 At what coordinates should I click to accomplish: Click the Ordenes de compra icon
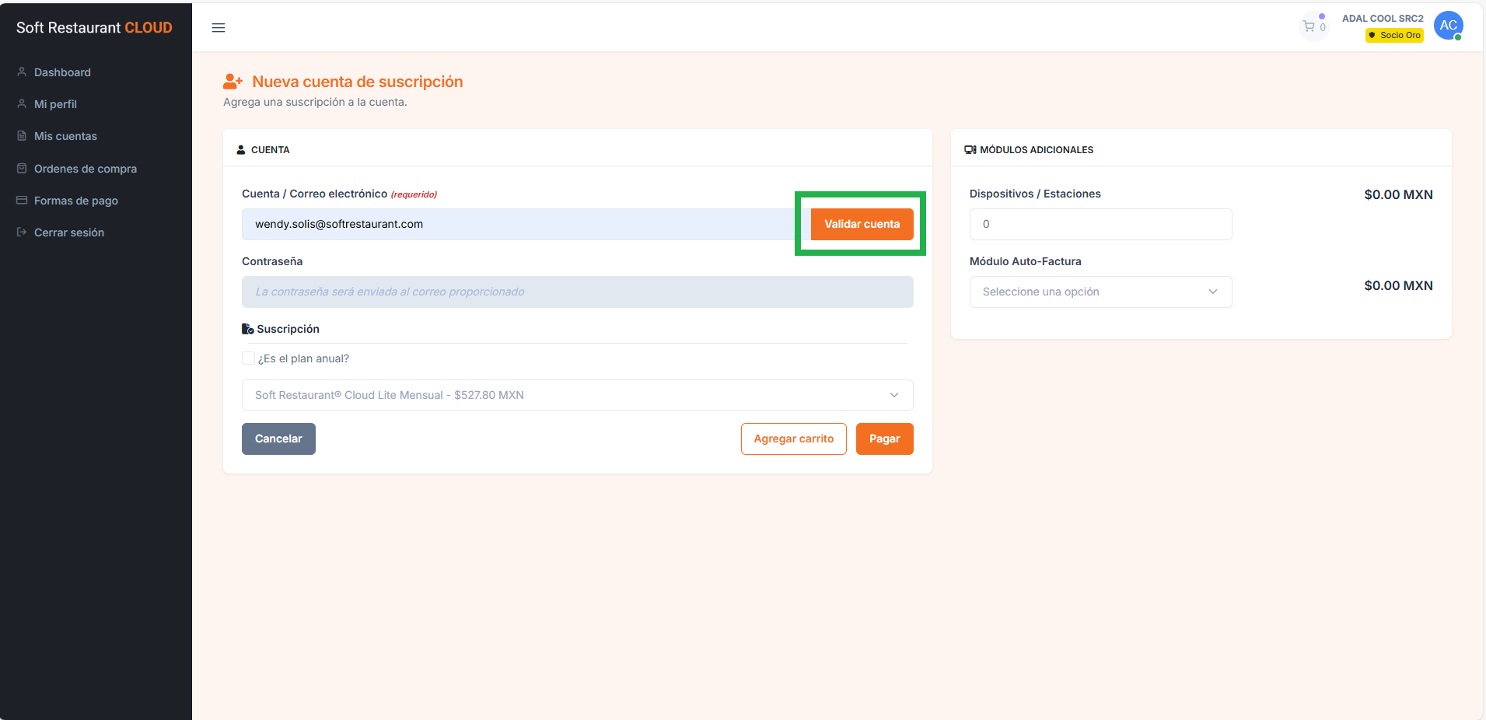click(22, 168)
